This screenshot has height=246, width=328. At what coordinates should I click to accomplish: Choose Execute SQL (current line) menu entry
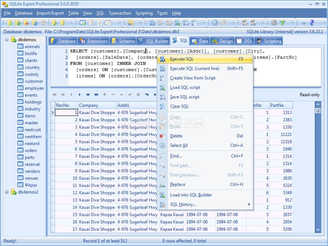click(205, 69)
